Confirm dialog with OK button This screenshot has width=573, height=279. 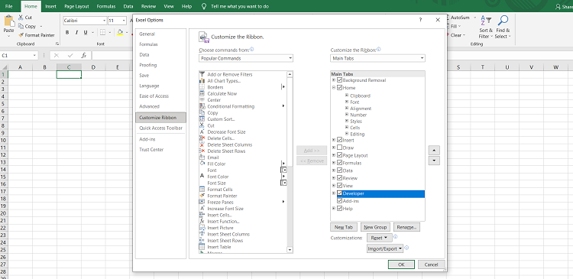[401, 264]
